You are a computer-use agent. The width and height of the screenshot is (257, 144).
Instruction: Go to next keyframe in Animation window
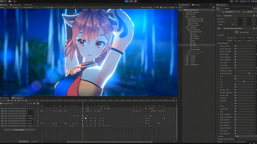click(22, 101)
